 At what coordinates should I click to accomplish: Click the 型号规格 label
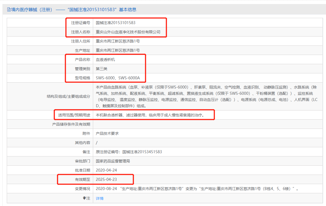[83, 78]
